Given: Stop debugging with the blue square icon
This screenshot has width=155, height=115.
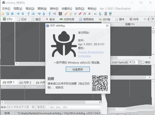Looking at the screenshot, I should [x=12, y=14].
